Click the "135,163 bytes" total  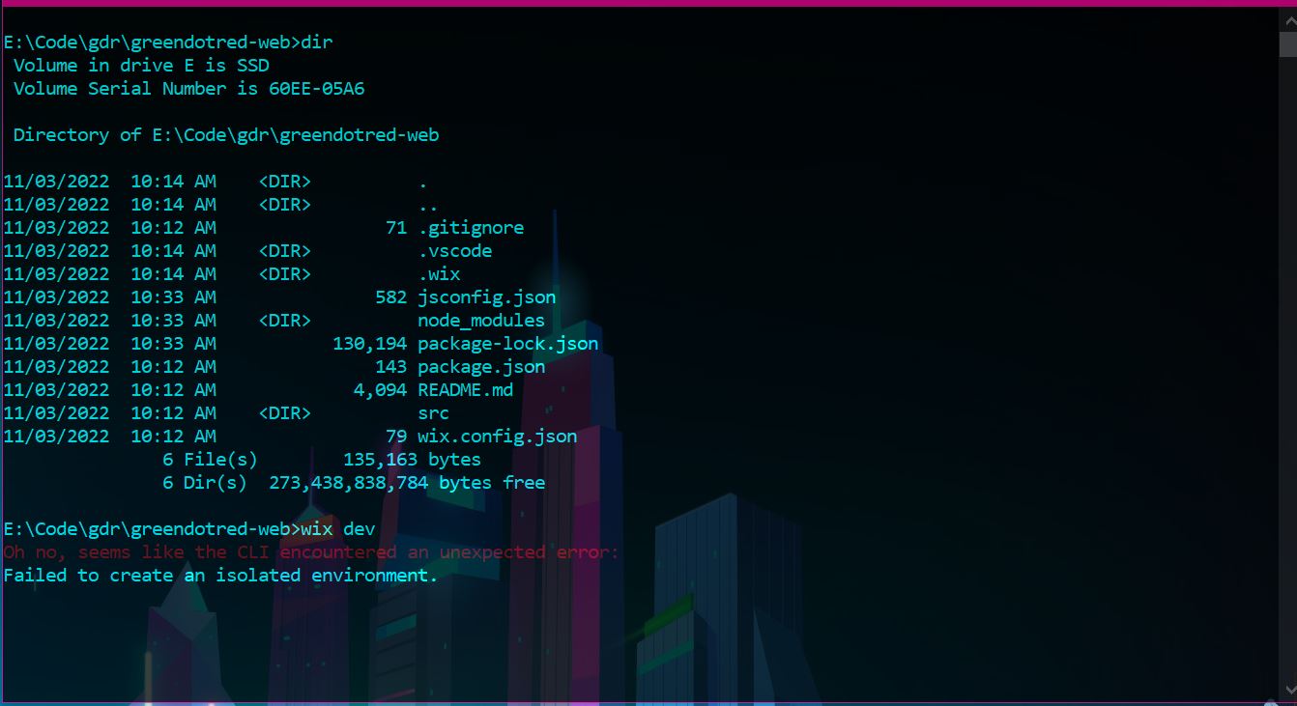click(413, 460)
